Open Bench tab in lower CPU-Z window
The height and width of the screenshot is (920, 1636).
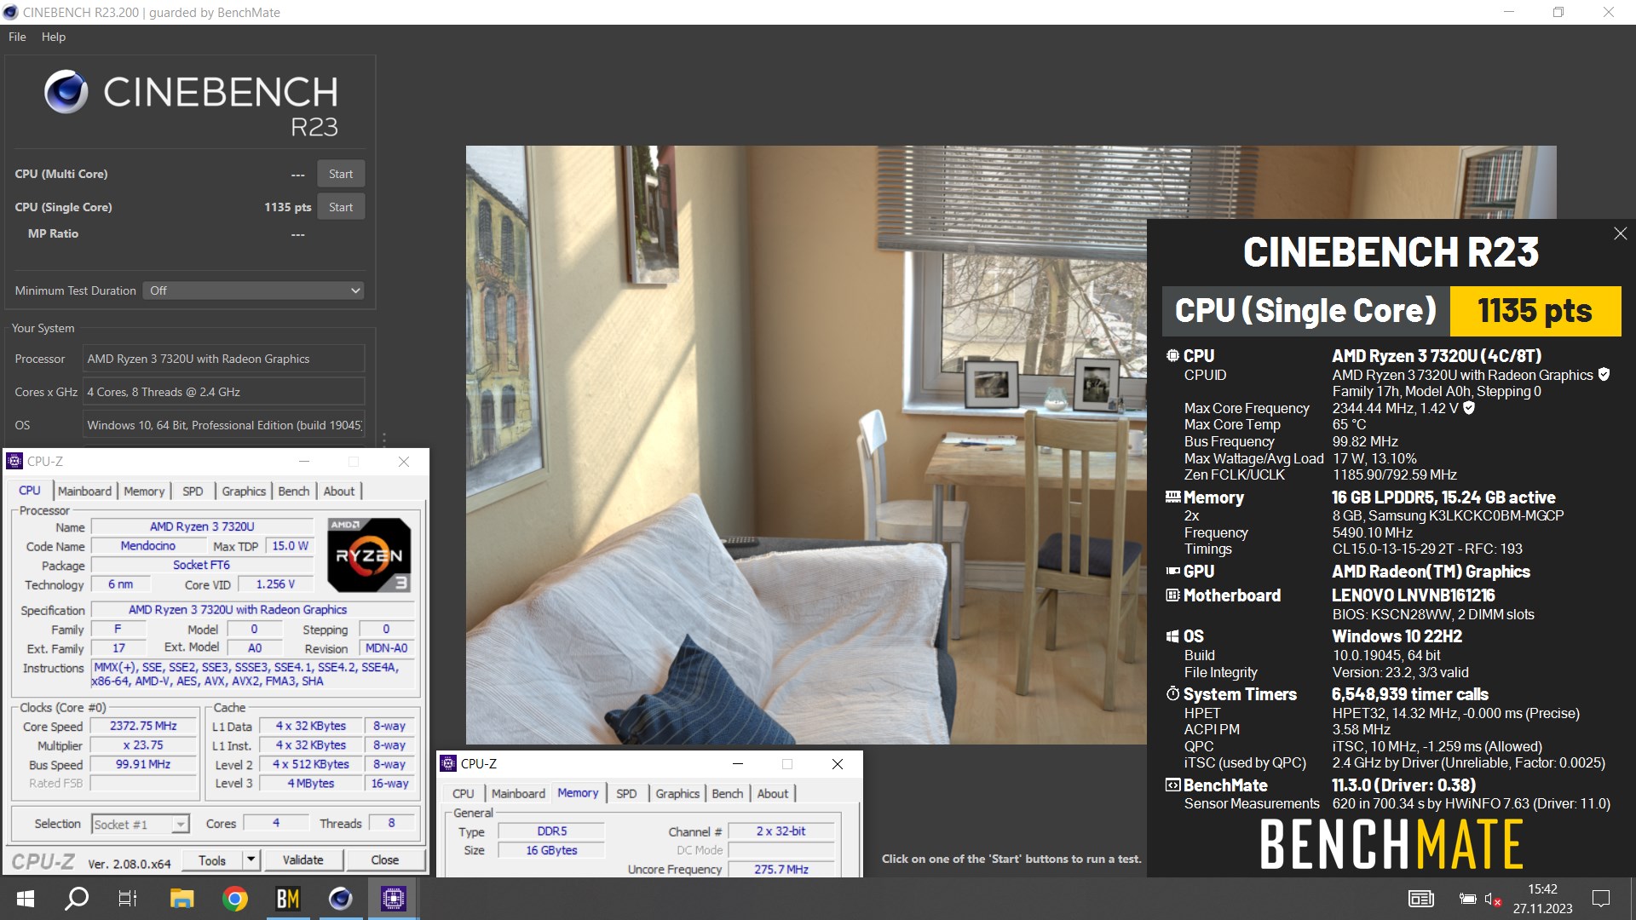point(728,793)
